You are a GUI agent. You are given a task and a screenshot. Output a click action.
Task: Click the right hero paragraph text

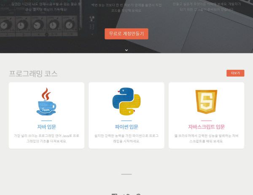pyautogui.click(x=207, y=6)
